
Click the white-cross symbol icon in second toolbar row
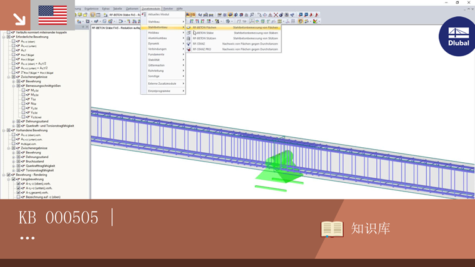[87, 21]
